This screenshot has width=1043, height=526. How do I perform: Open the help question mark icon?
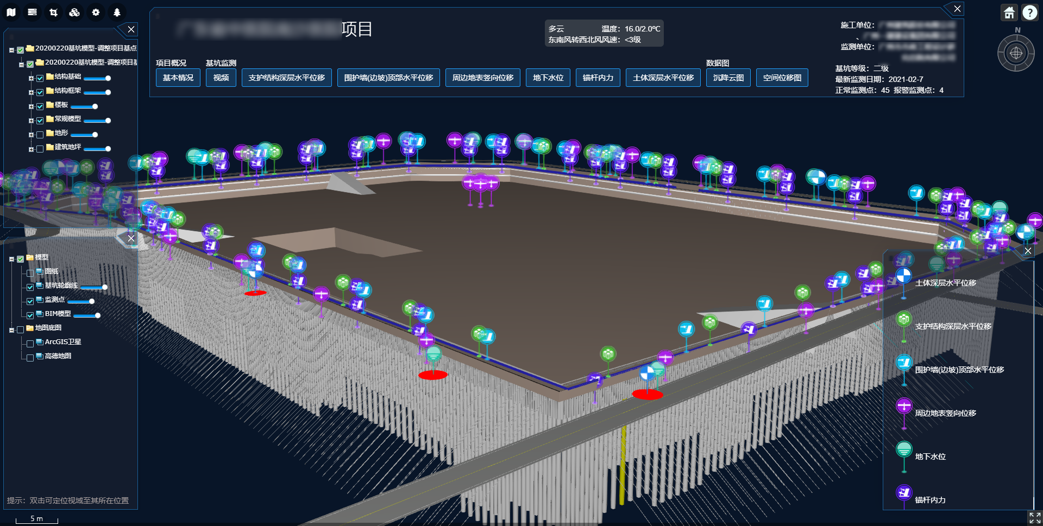(x=1029, y=12)
